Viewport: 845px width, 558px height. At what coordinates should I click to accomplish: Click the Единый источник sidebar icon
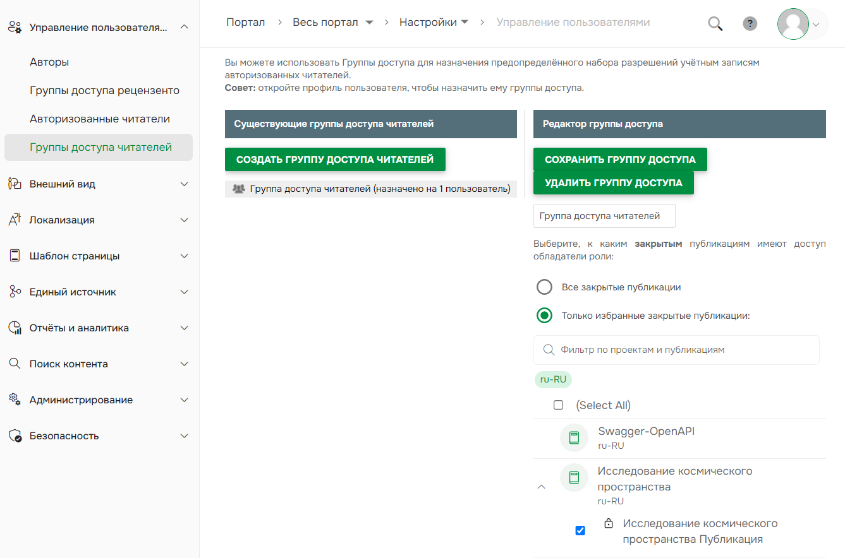(x=15, y=291)
